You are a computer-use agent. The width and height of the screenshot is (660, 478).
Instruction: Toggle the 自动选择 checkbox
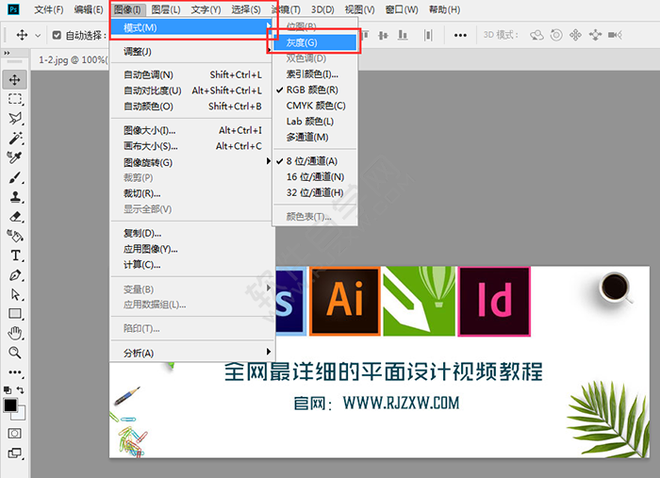57,35
